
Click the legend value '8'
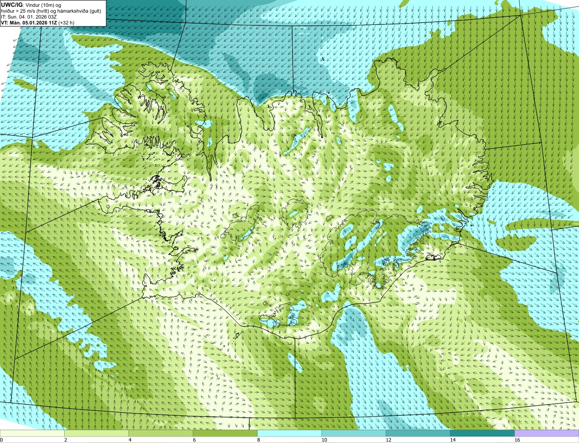(x=259, y=440)
